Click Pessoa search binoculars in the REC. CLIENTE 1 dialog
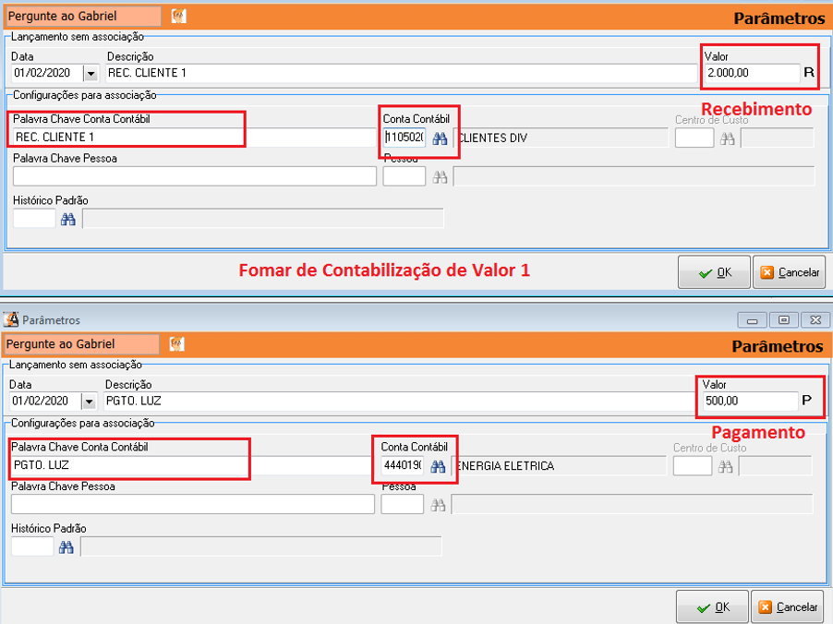This screenshot has height=624, width=833. pos(440,177)
